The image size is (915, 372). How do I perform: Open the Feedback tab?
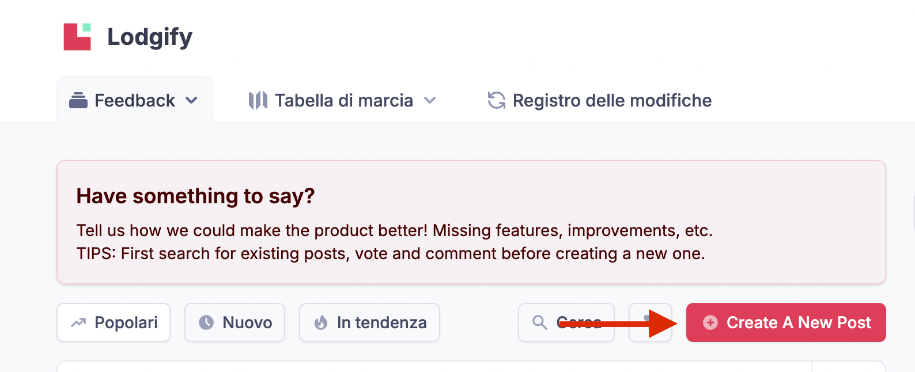tap(135, 100)
